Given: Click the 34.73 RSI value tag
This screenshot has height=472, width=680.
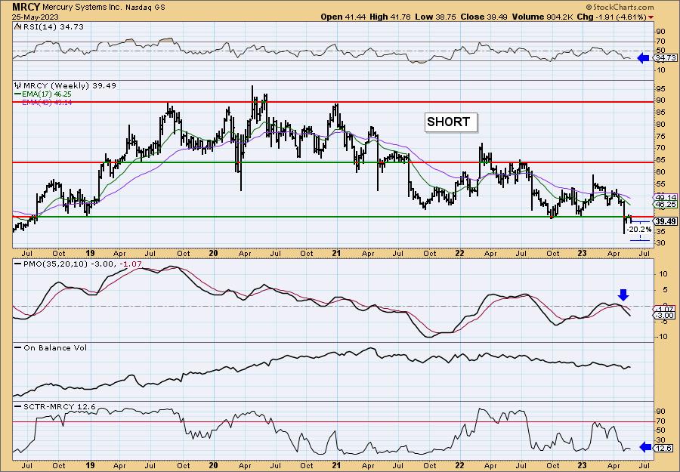Looking at the screenshot, I should (666, 58).
